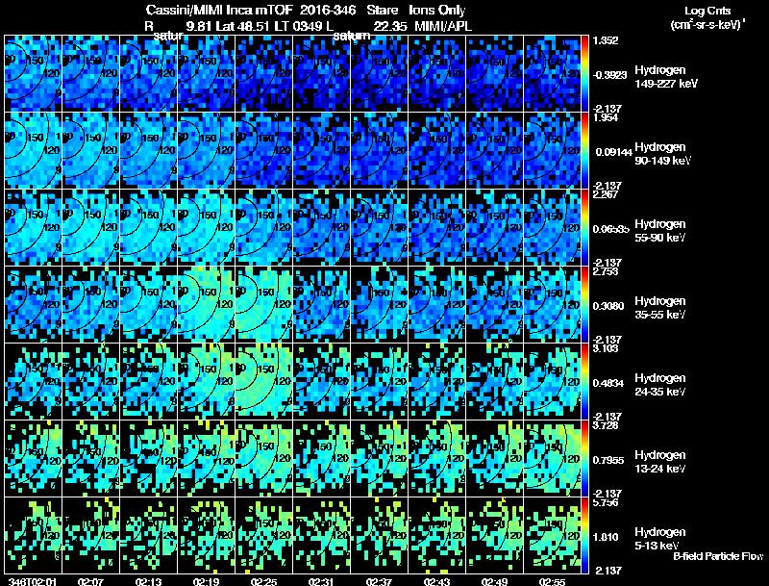Click the color scale bar for 55-90 keV row
This screenshot has height=586, width=769.
coord(584,228)
